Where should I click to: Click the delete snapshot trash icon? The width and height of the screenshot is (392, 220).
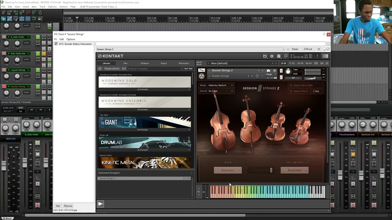[262, 76]
